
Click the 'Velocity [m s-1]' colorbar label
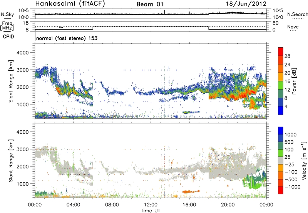pos(304,160)
